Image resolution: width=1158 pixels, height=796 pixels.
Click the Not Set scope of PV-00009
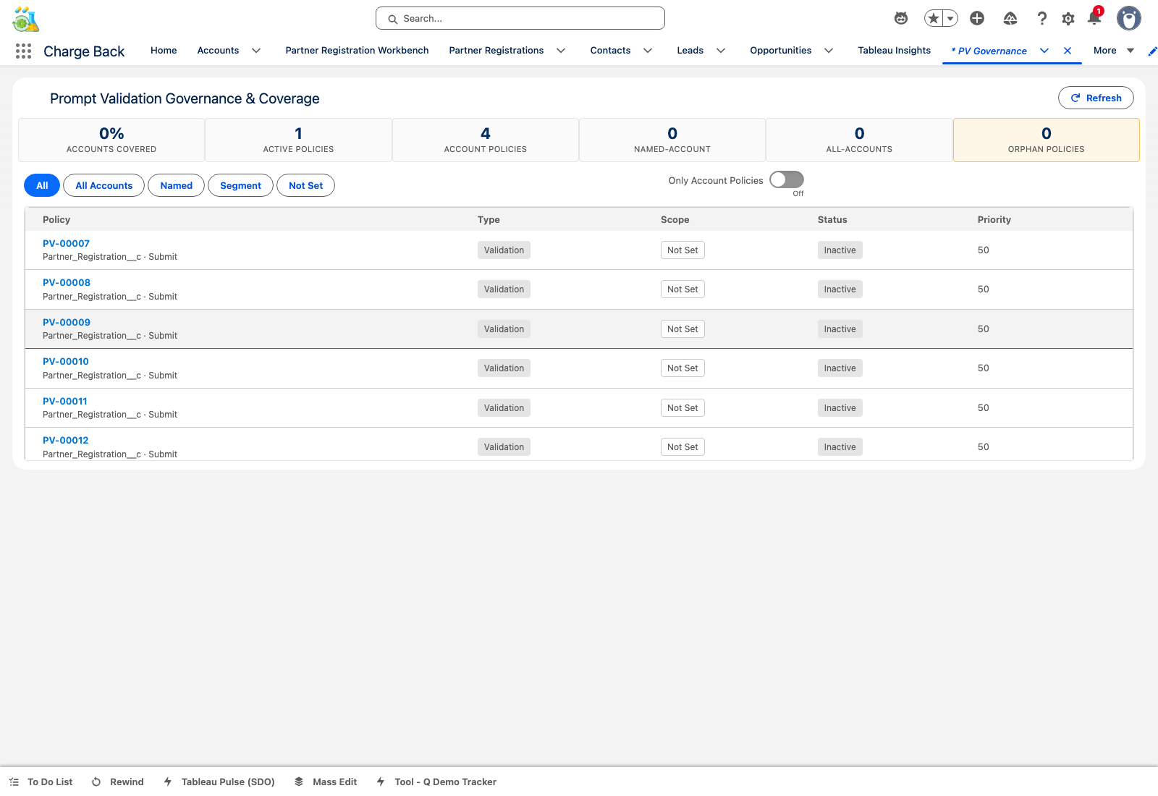pyautogui.click(x=682, y=329)
